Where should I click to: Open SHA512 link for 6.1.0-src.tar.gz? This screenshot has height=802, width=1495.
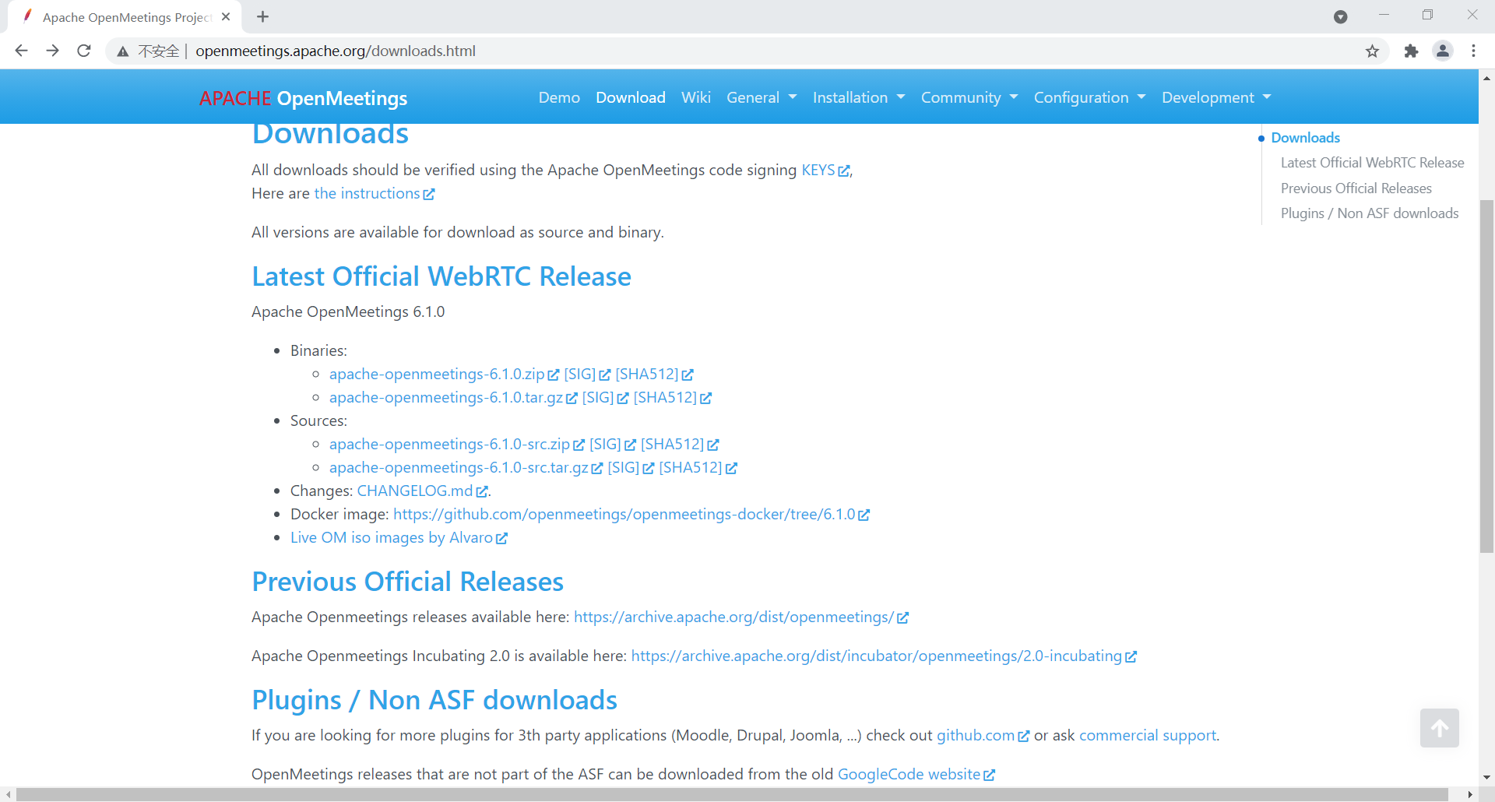[x=690, y=467]
